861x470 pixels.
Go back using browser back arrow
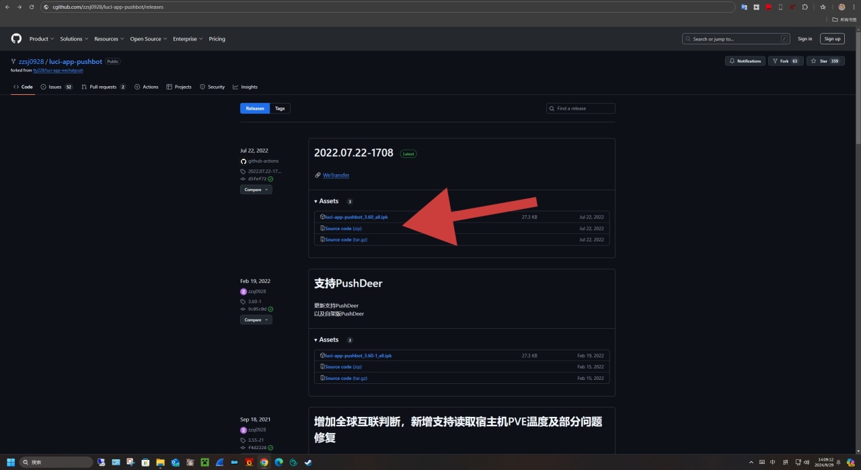(x=7, y=7)
